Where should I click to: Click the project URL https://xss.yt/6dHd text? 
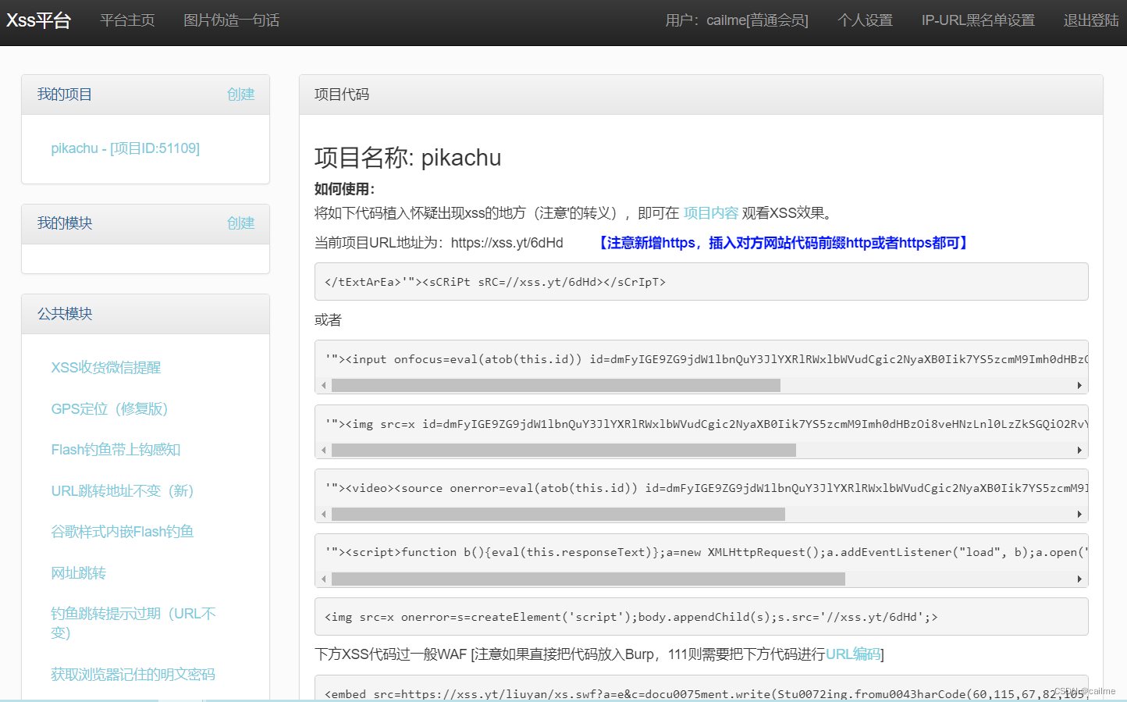pyautogui.click(x=507, y=243)
